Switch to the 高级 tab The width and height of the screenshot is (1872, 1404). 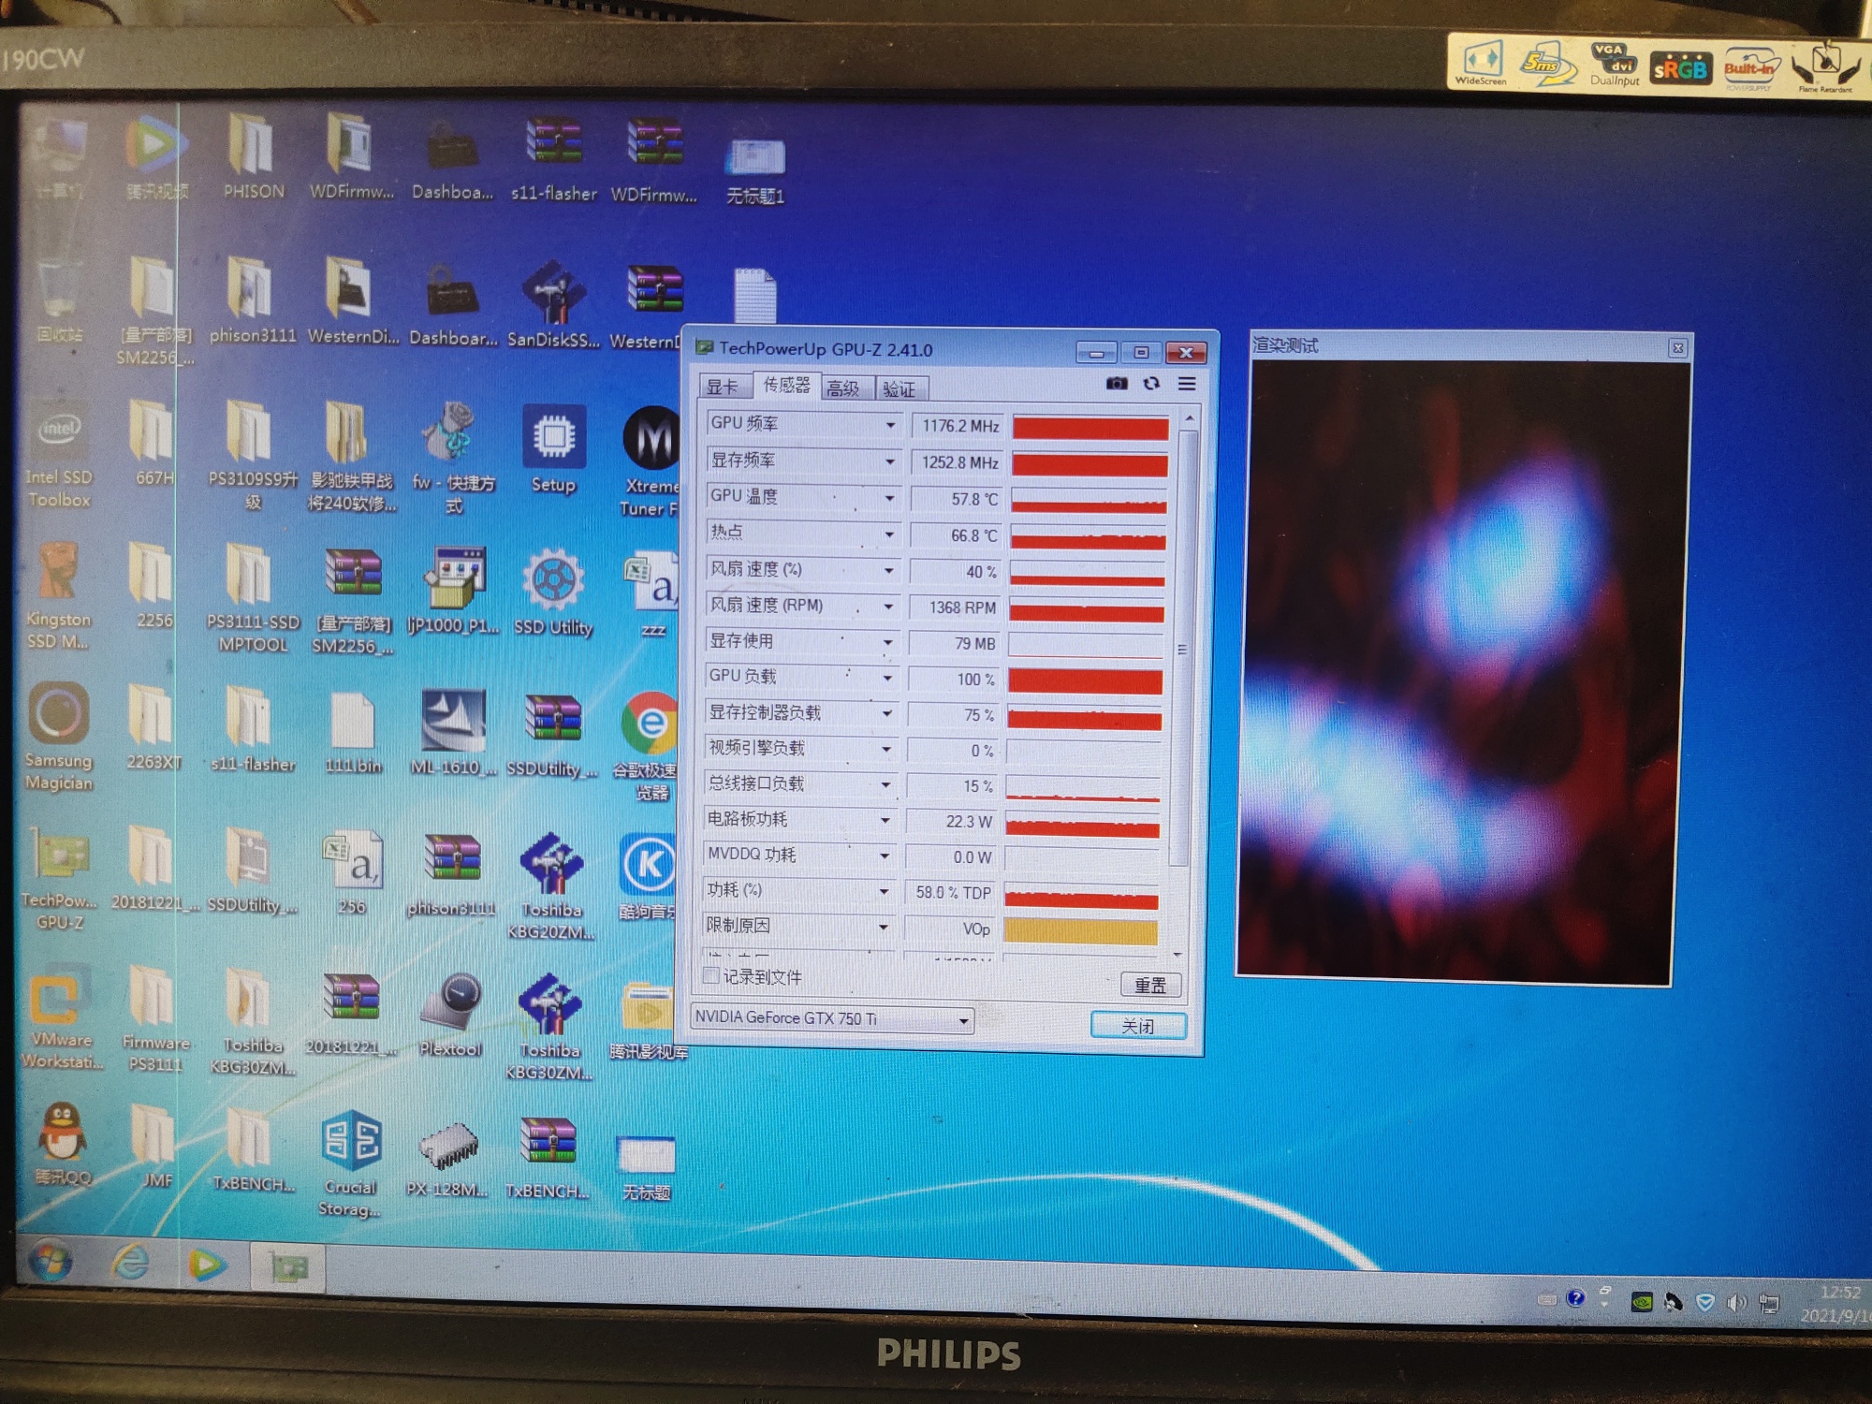[x=843, y=388]
